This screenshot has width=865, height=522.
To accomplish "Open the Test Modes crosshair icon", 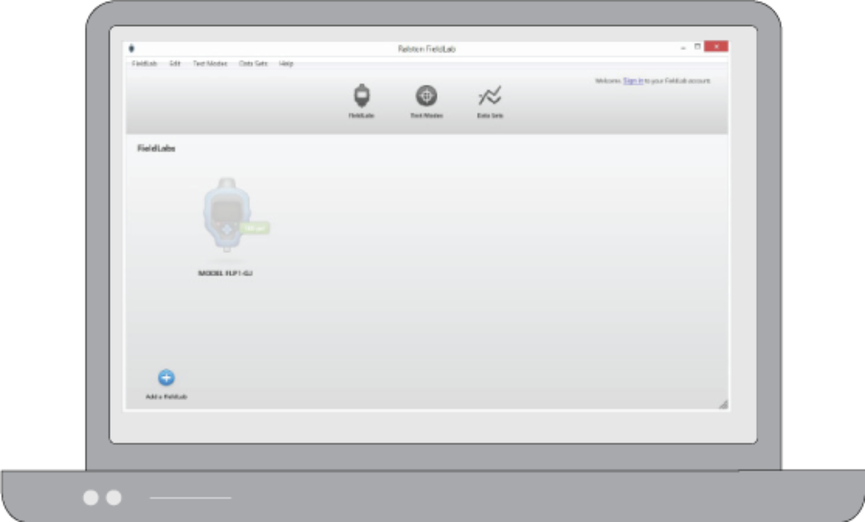I will (426, 95).
